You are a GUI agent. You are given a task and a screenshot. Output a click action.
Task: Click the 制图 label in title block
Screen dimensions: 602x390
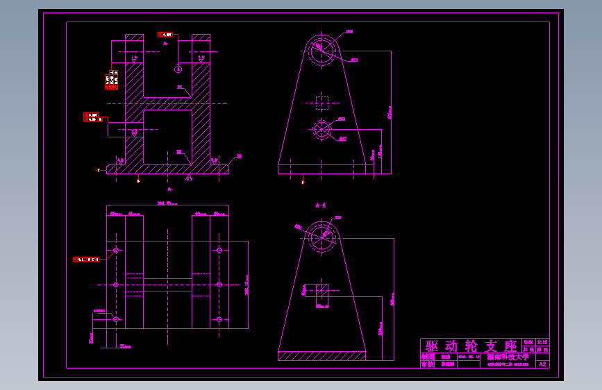[x=428, y=357]
